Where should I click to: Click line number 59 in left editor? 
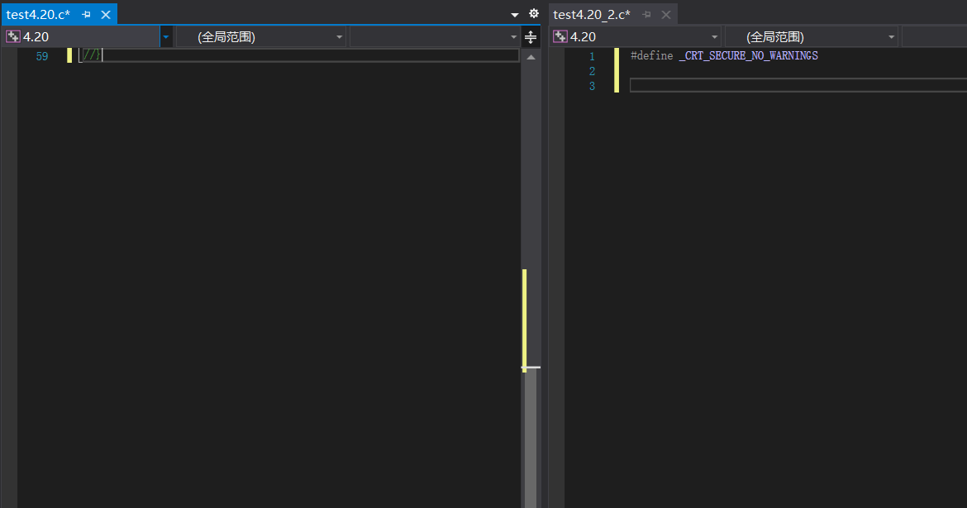(x=42, y=57)
